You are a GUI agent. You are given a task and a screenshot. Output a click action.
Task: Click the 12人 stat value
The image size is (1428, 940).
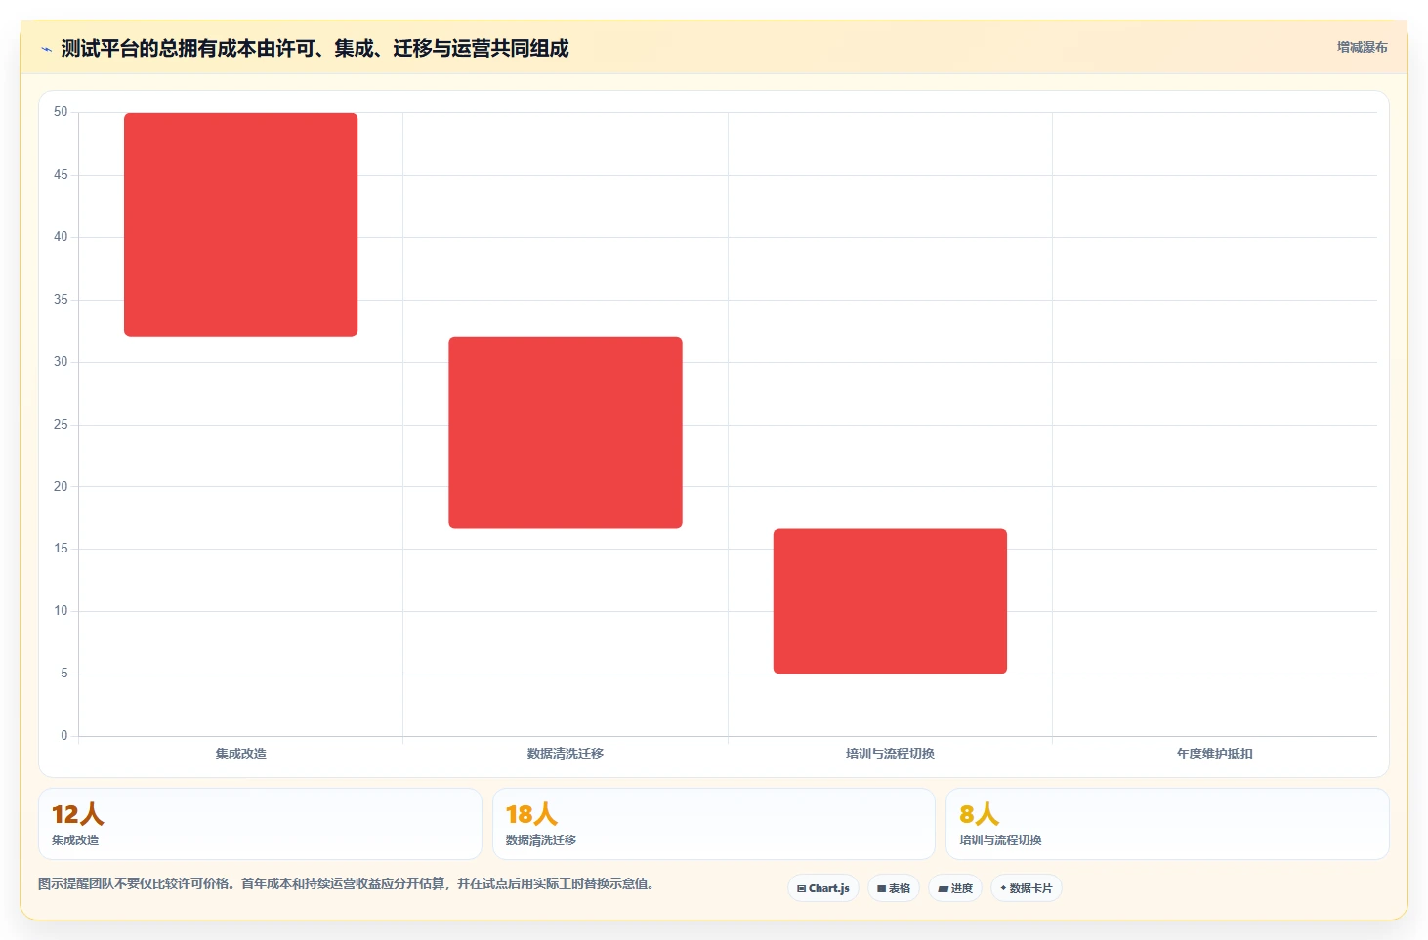tap(77, 814)
